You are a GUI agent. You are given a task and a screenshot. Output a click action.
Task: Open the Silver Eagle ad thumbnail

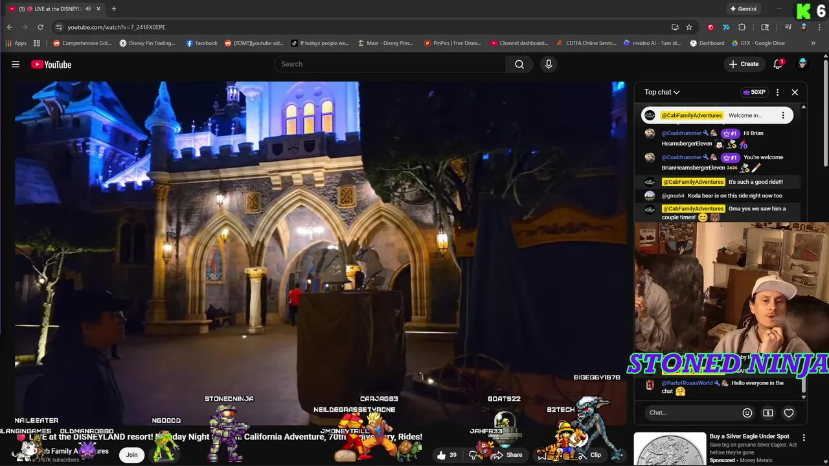pos(670,449)
